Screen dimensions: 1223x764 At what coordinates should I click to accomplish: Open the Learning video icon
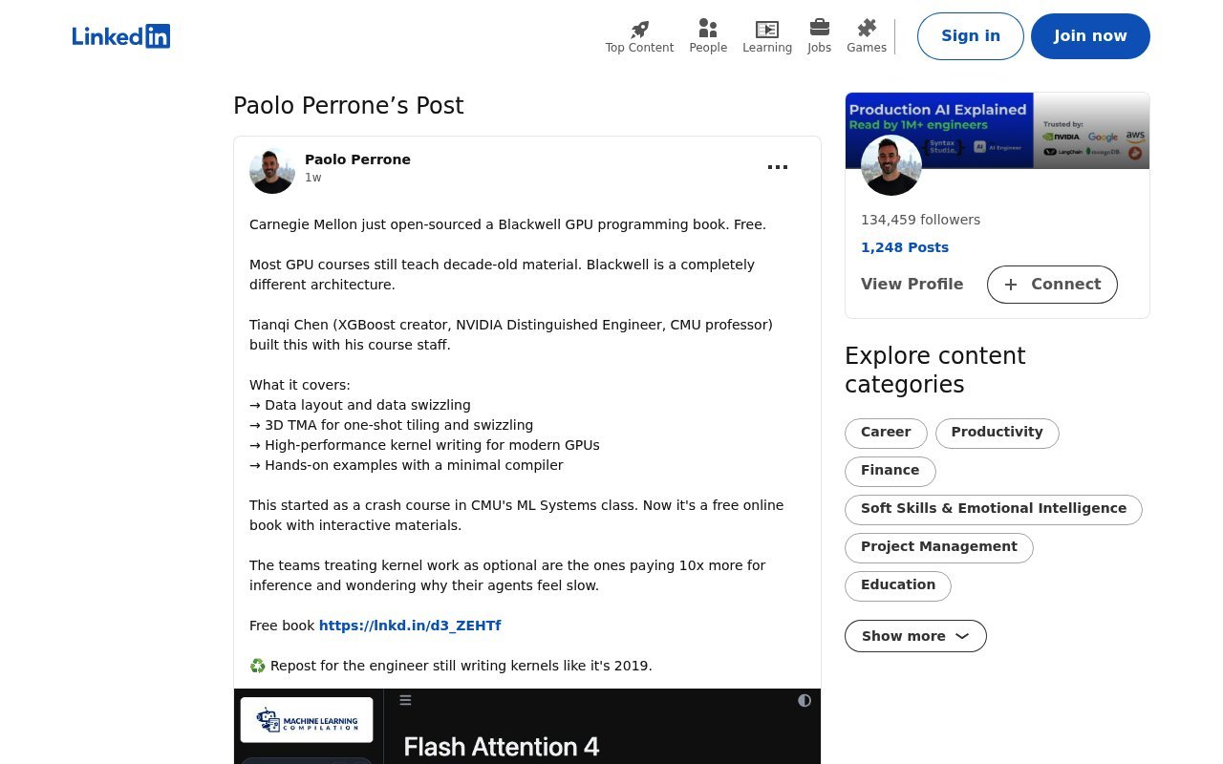tap(767, 29)
